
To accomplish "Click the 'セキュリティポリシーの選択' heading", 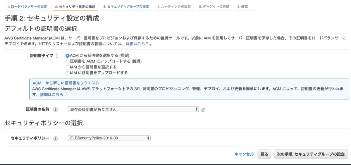I will (44, 123).
